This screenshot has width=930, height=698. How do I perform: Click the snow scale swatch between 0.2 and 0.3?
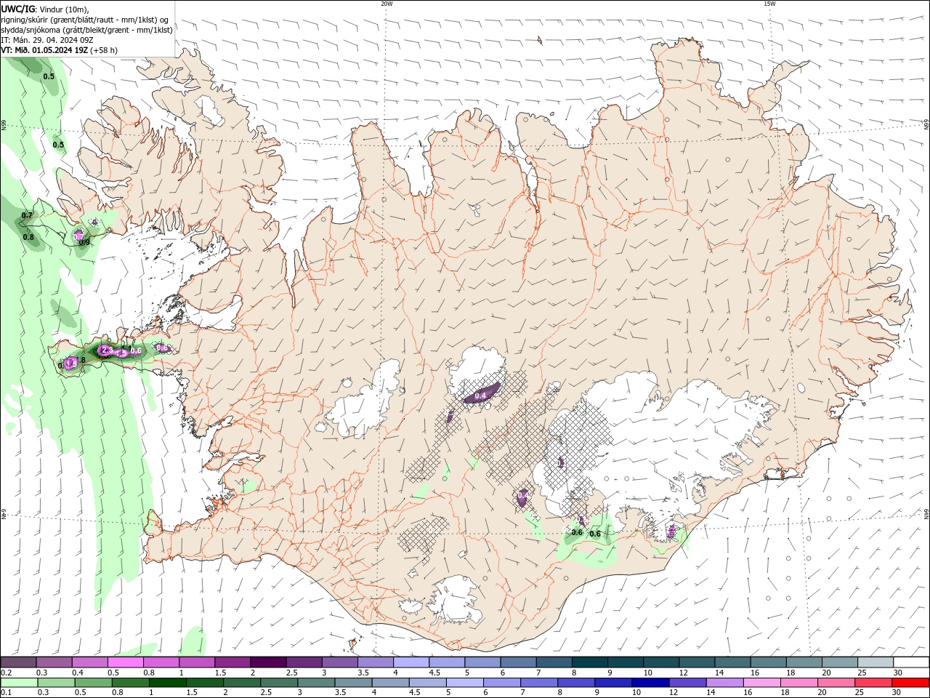point(18,662)
